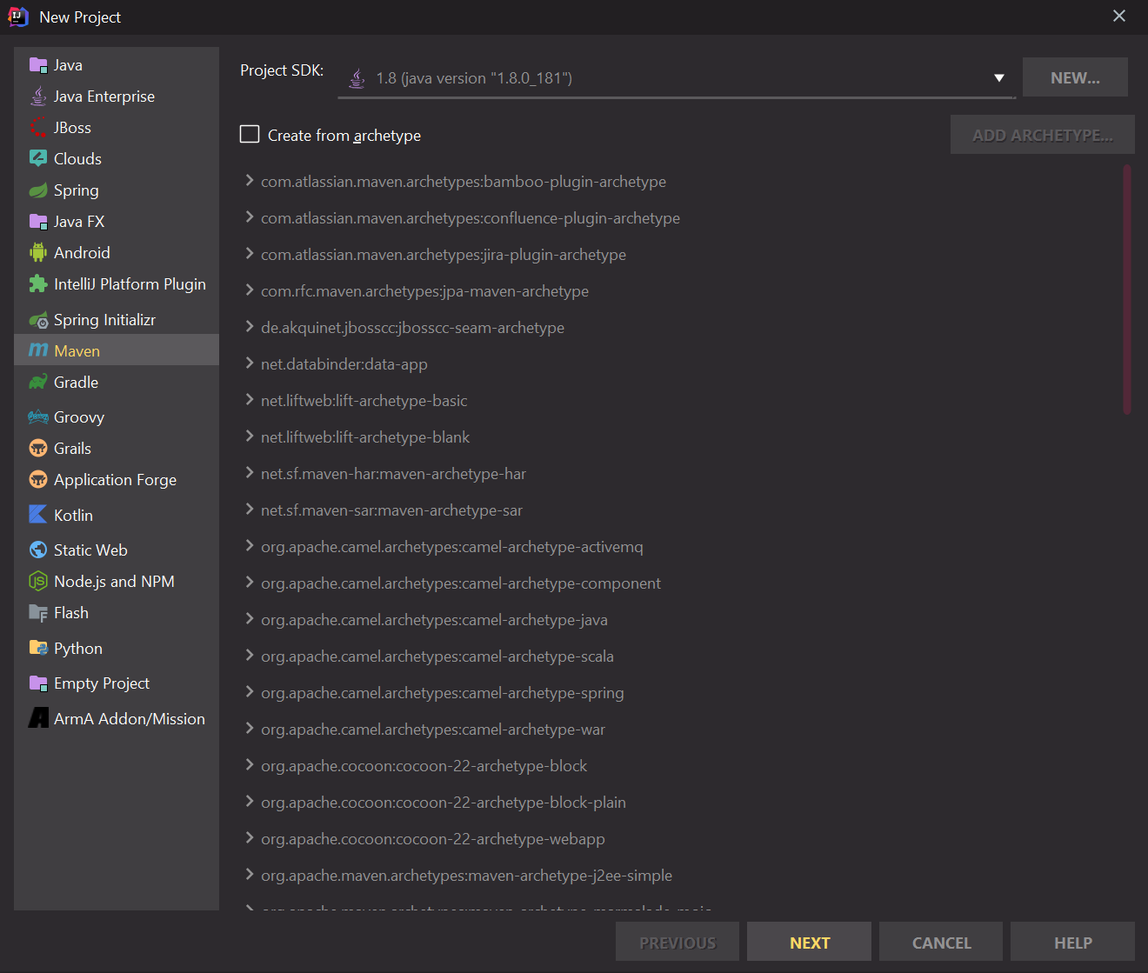Click the PREVIOUS button
This screenshot has height=973, width=1148.
(677, 942)
